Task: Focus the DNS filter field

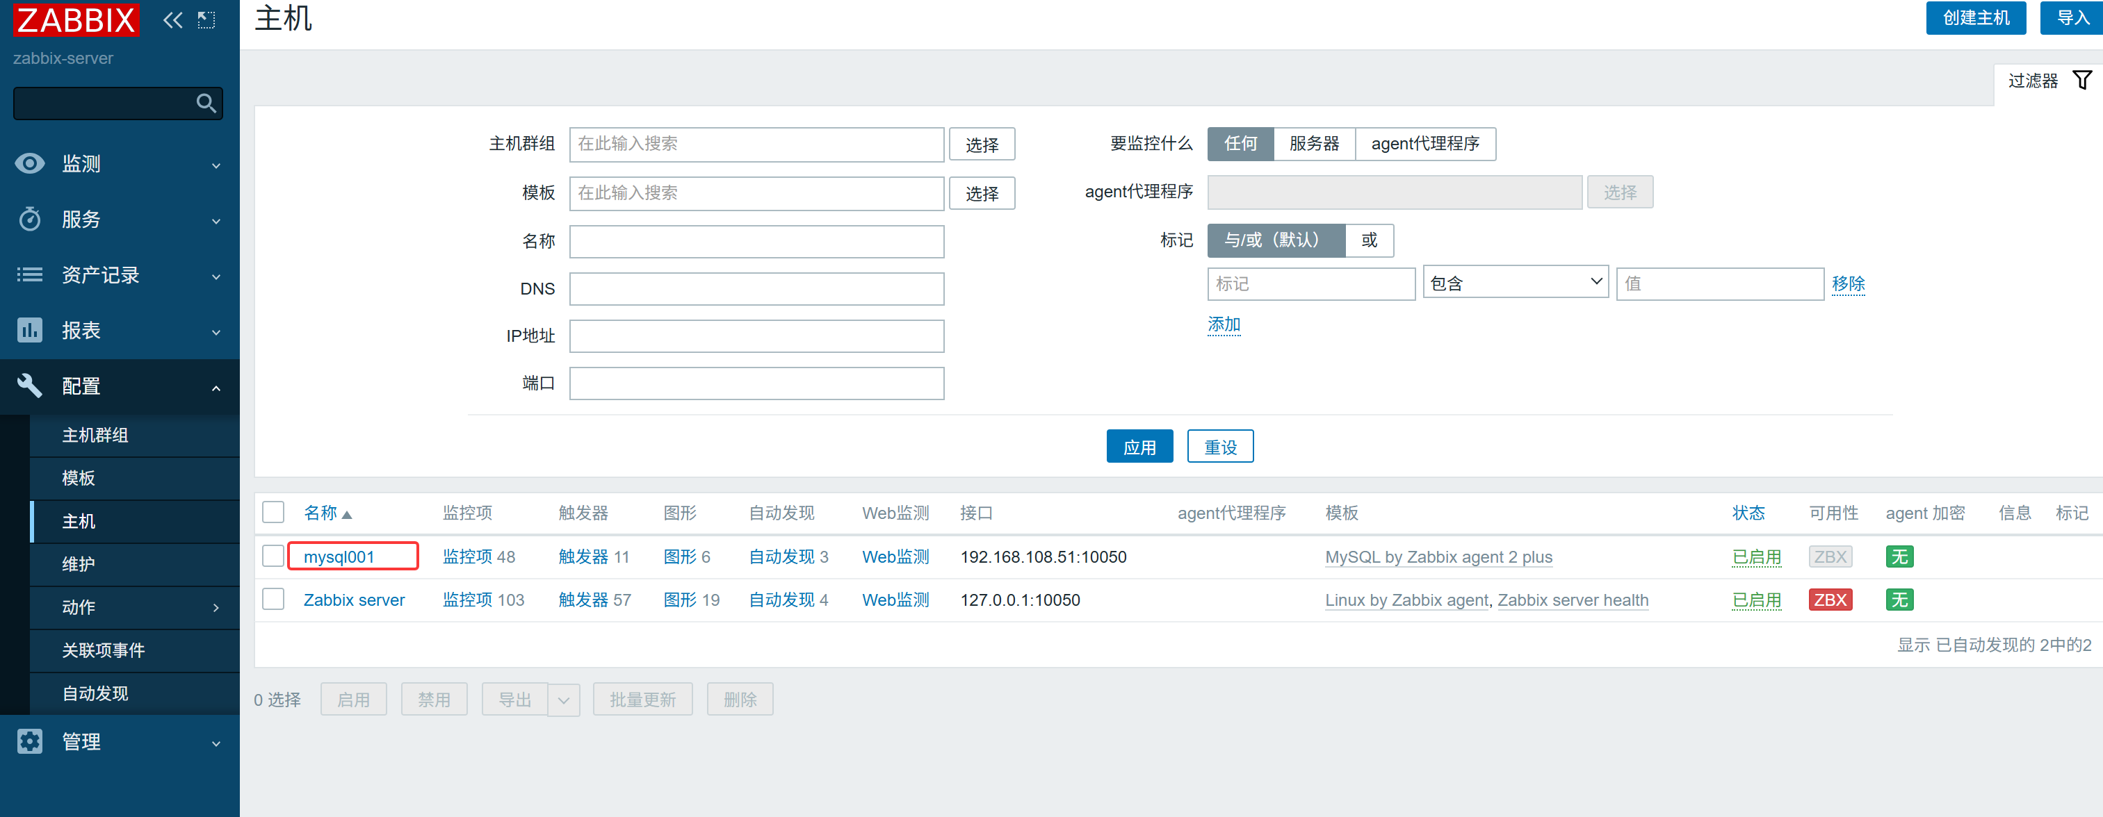Action: [757, 289]
